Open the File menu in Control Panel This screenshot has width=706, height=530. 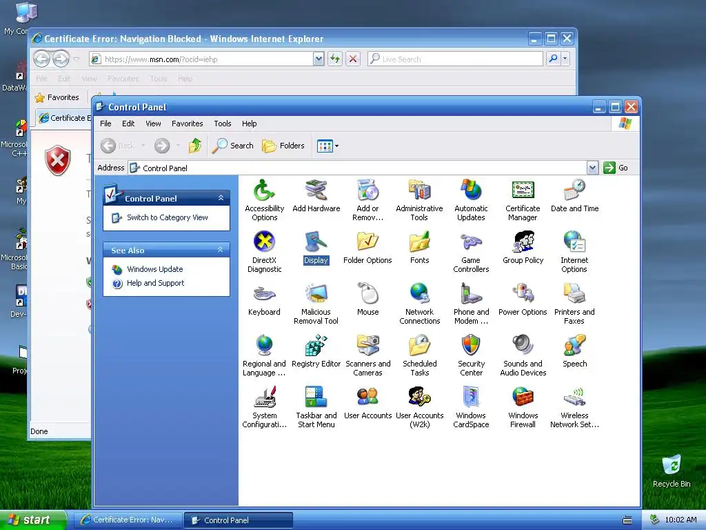105,124
